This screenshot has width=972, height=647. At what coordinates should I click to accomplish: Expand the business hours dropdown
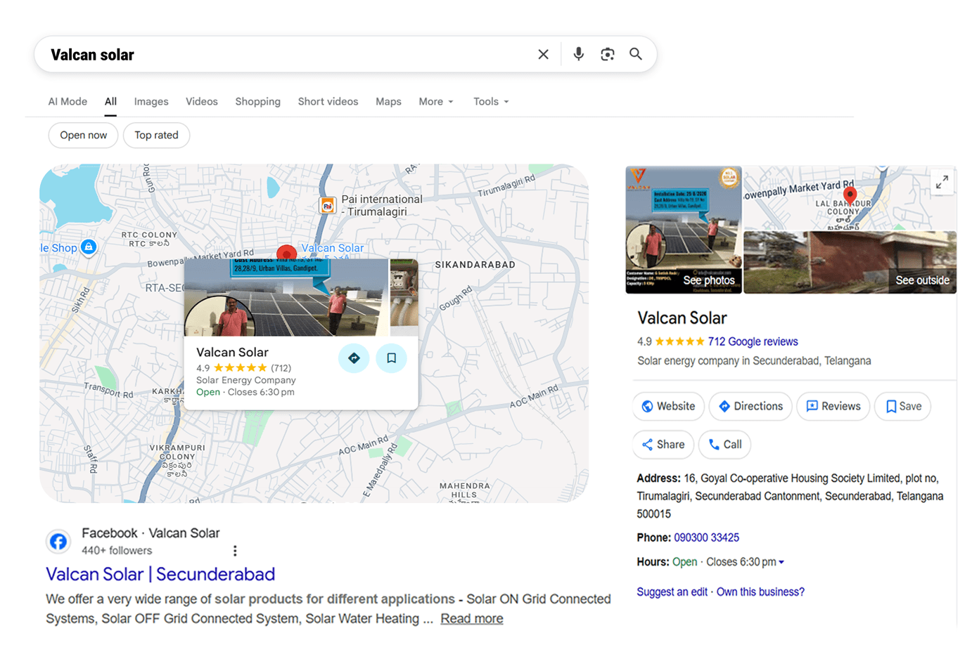tap(783, 561)
